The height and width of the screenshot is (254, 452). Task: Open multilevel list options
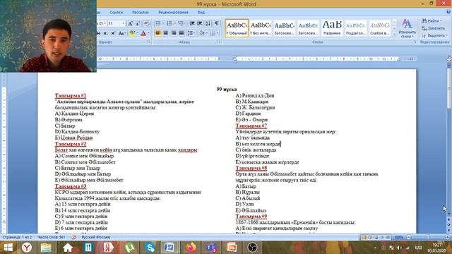(182, 23)
